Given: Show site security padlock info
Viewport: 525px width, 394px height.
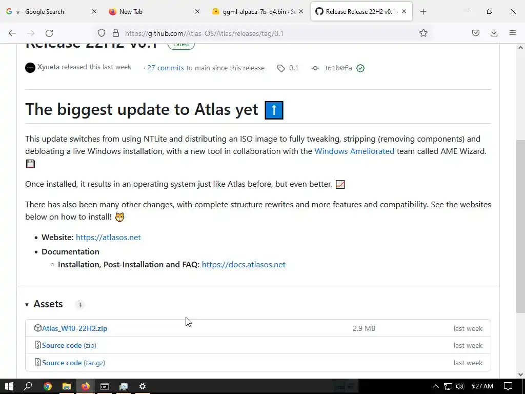Looking at the screenshot, I should pyautogui.click(x=116, y=33).
